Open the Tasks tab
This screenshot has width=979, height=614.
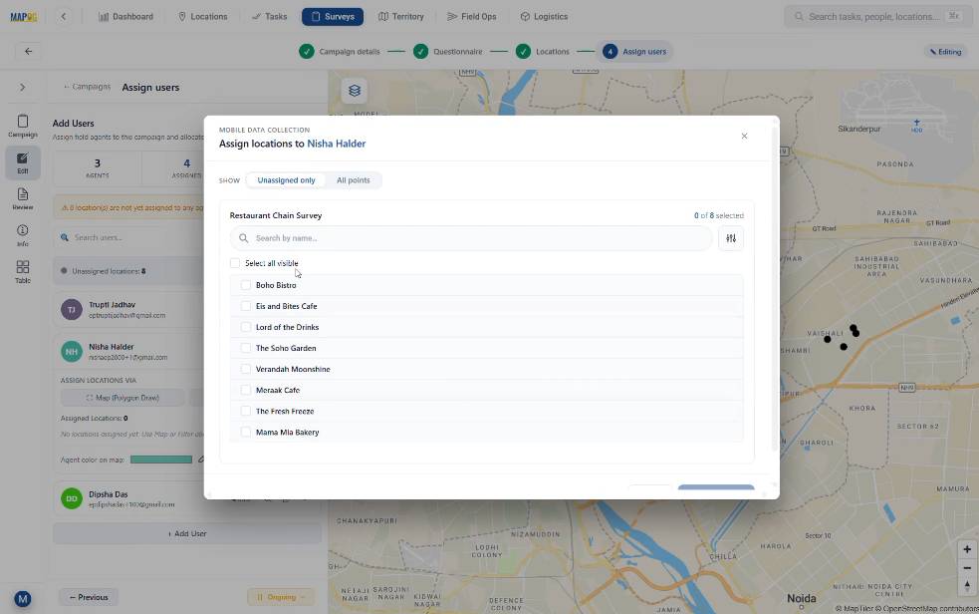point(269,17)
